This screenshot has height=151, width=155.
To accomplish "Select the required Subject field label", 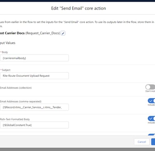I will (6, 70).
